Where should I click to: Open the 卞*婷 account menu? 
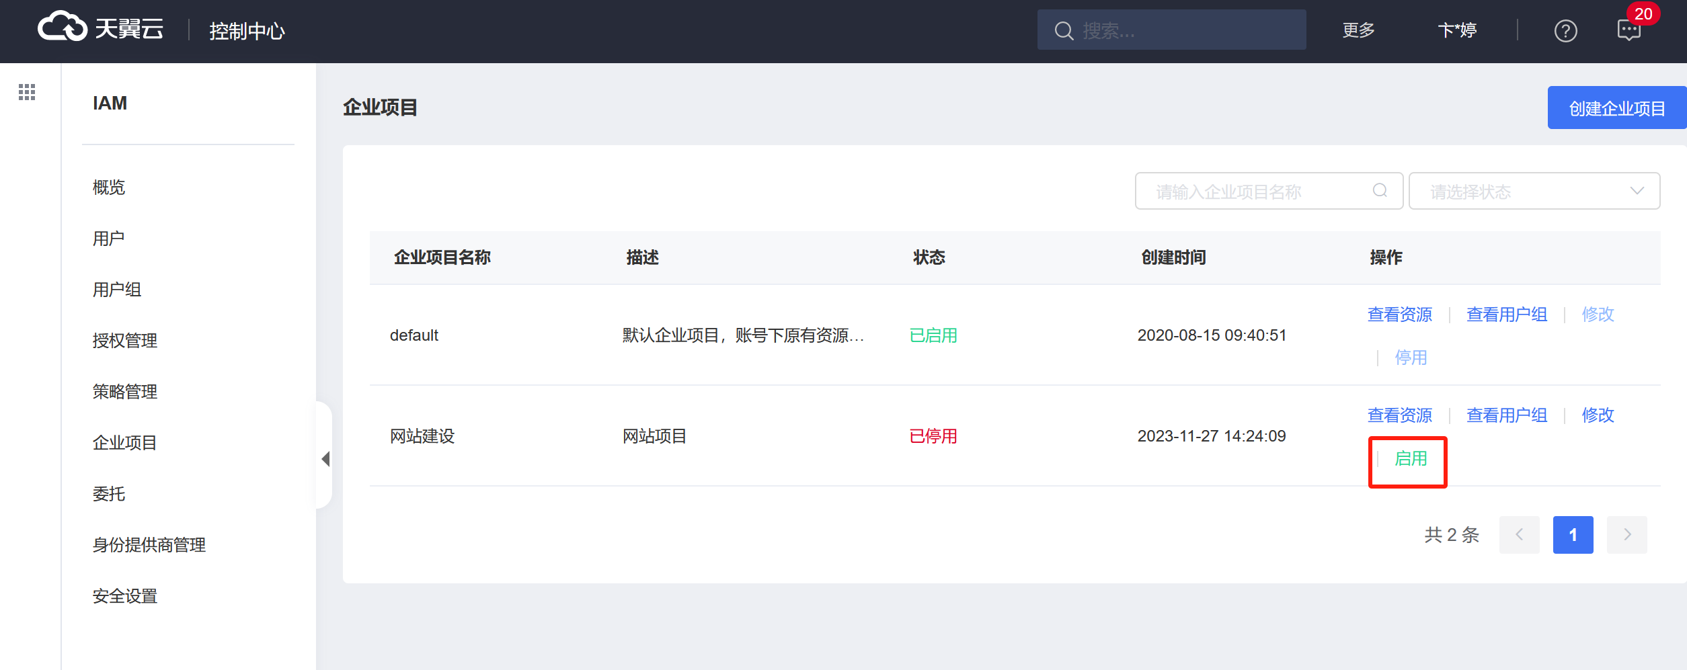pos(1457,30)
